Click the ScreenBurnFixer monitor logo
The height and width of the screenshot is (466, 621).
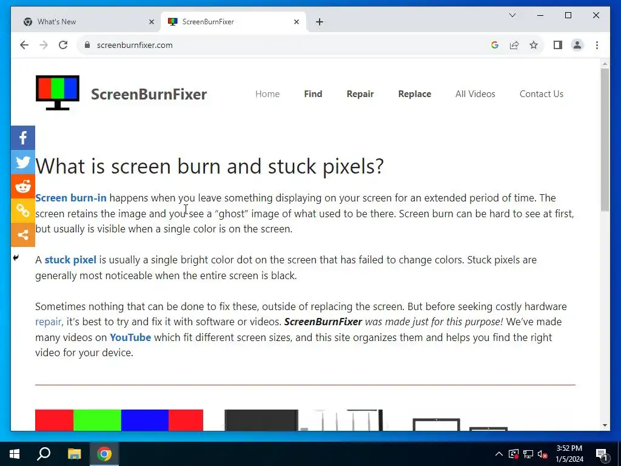coord(58,93)
